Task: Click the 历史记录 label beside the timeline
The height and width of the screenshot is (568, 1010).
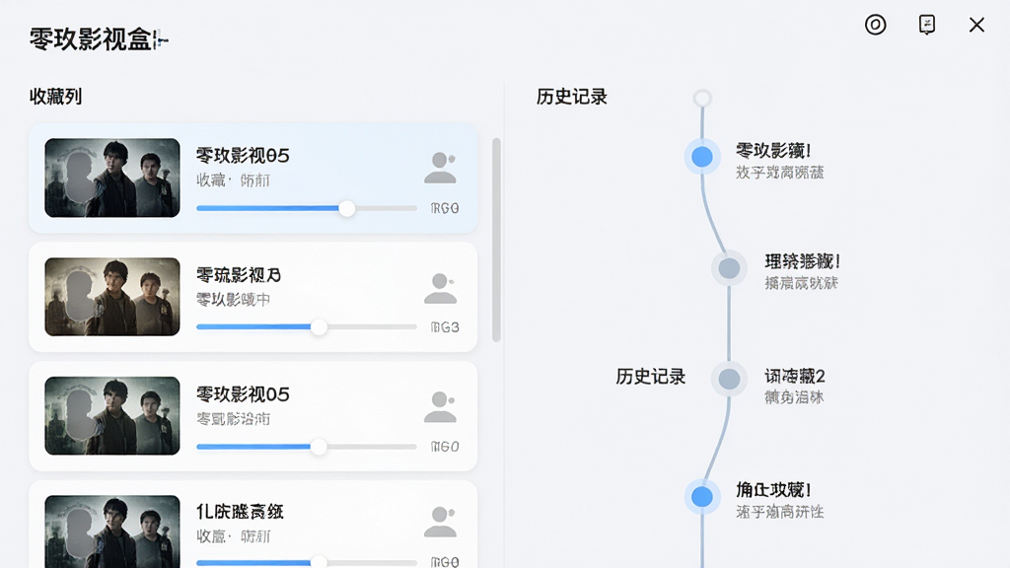Action: coord(651,377)
